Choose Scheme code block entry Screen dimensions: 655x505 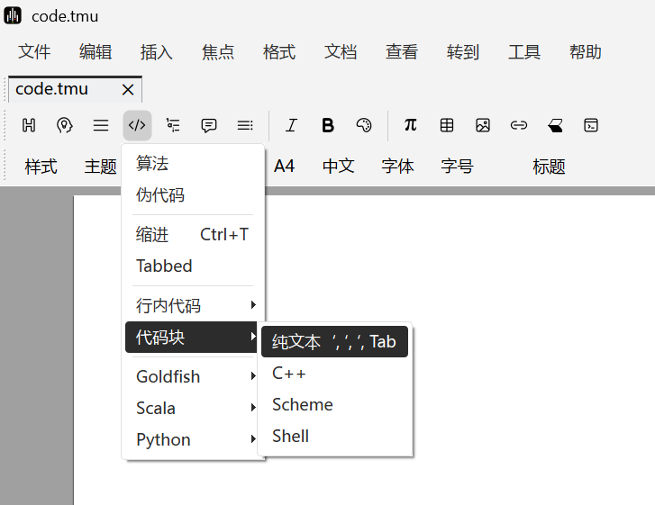(x=303, y=405)
